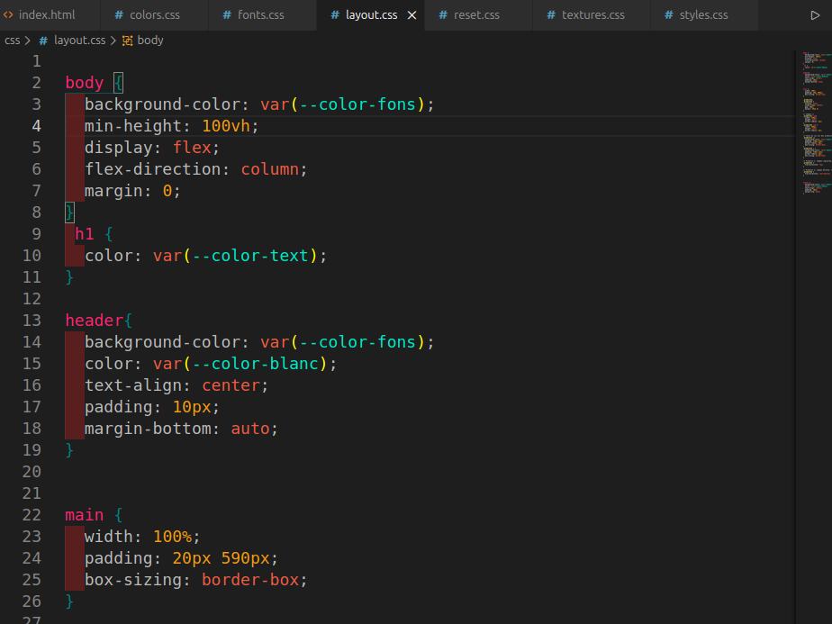Click the hash icon beside layout.css in breadcrumb
Screen dimensions: 832x624
[x=43, y=41]
